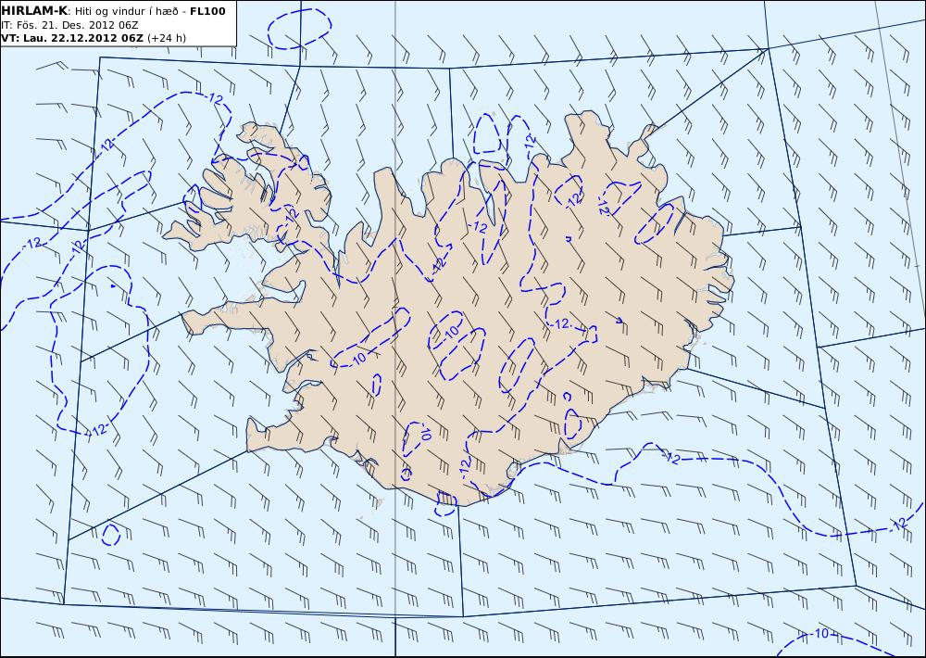Image resolution: width=926 pixels, height=658 pixels.
Task: Click the '-10' contour label on the bottom edge
Action: pyautogui.click(x=820, y=634)
